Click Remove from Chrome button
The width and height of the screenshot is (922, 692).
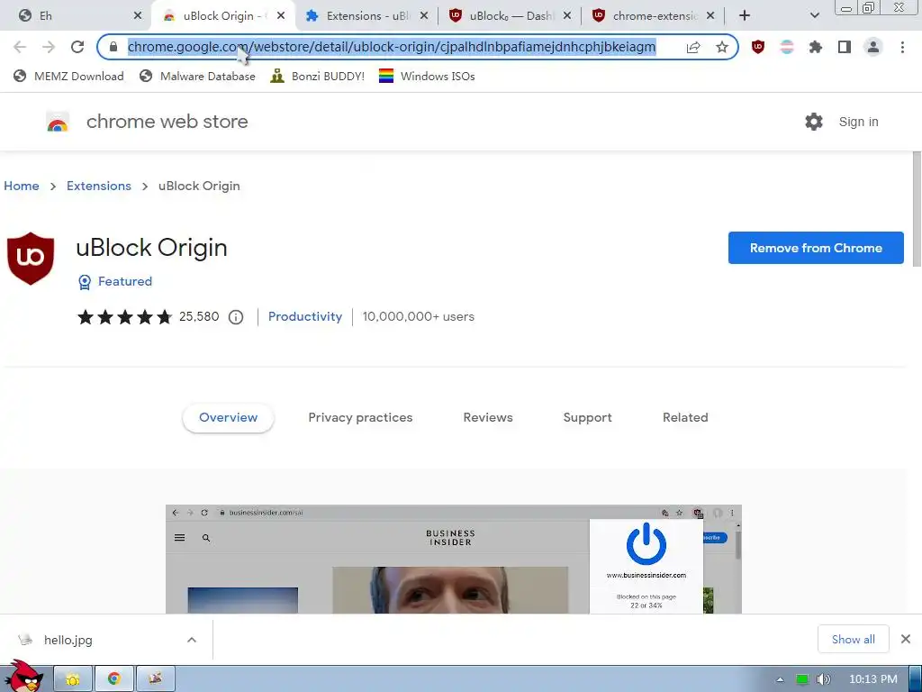[816, 248]
